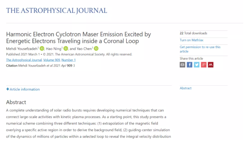
Task: Click the Harmonic Electron Cyclotron Maser article title
Action: tap(79, 38)
